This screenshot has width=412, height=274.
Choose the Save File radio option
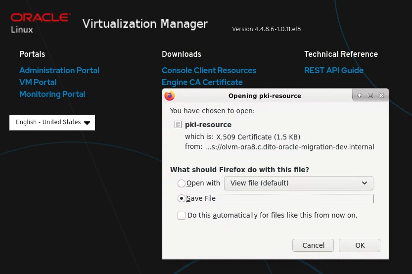[x=182, y=198]
